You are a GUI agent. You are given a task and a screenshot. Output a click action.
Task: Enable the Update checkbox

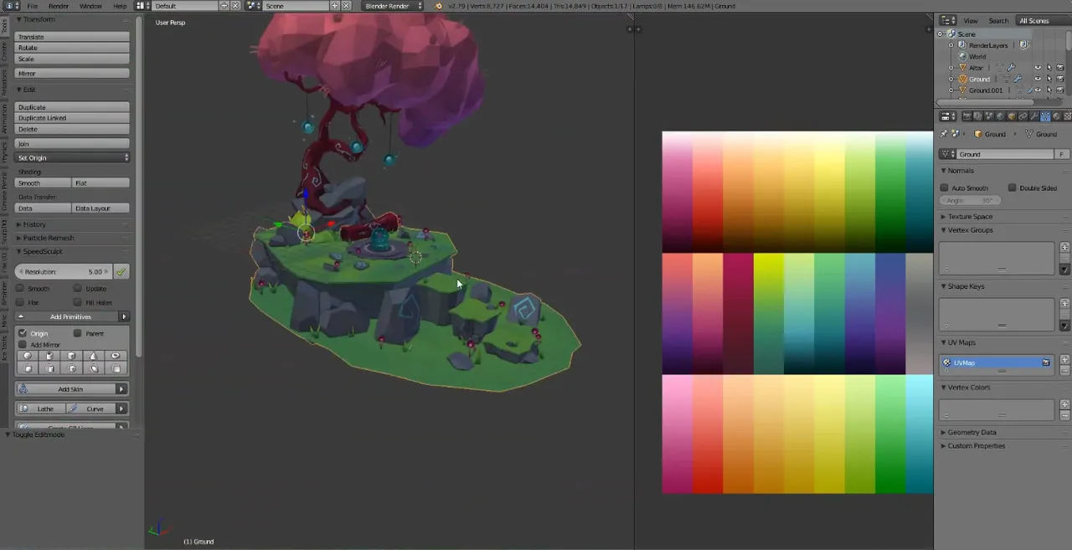(x=78, y=288)
